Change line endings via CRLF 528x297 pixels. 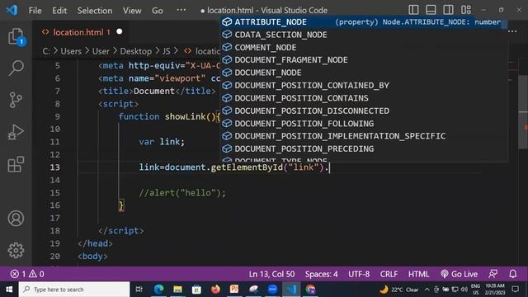(389, 274)
